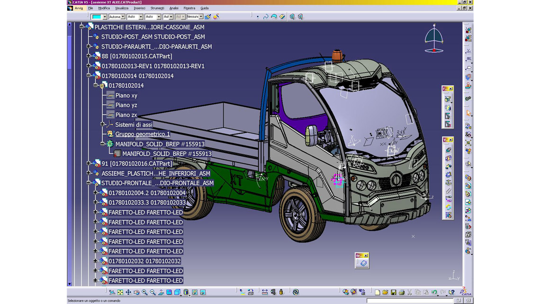Select Piano yz in the tree

click(126, 105)
